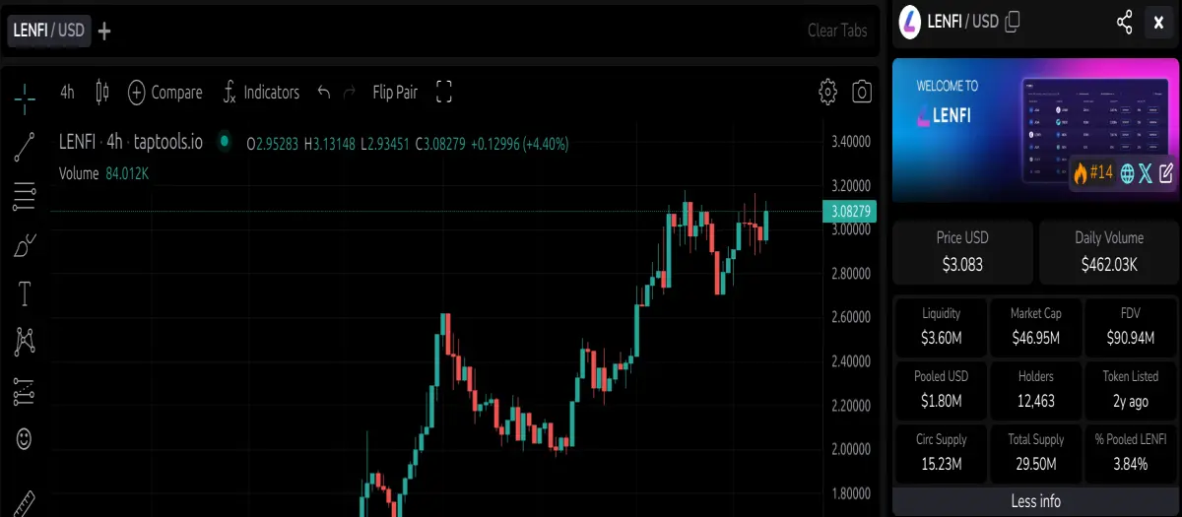Redo the chart action
The image size is (1182, 517).
tap(349, 93)
